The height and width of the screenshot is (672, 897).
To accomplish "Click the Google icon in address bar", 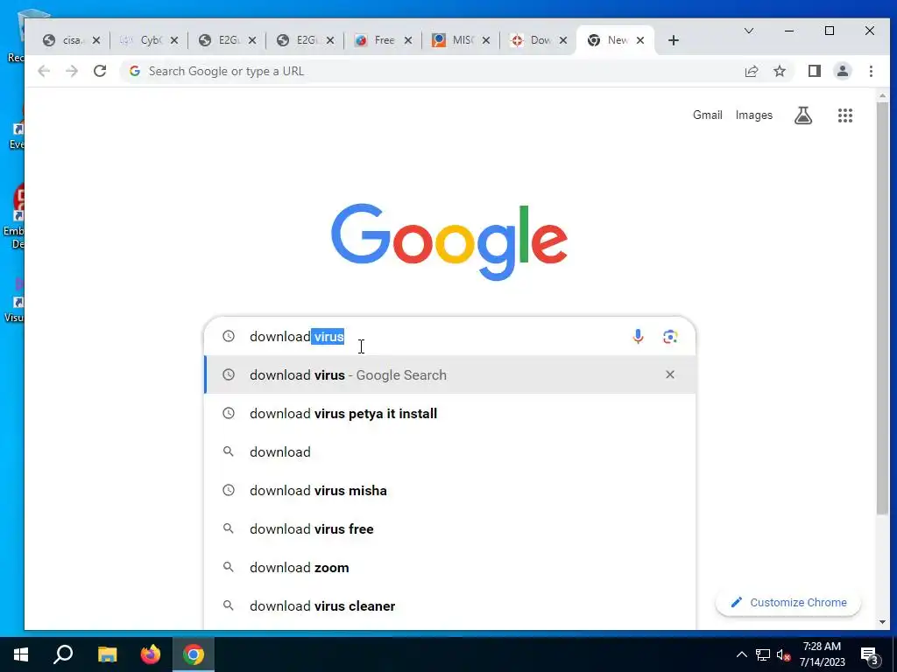I will click(x=134, y=71).
